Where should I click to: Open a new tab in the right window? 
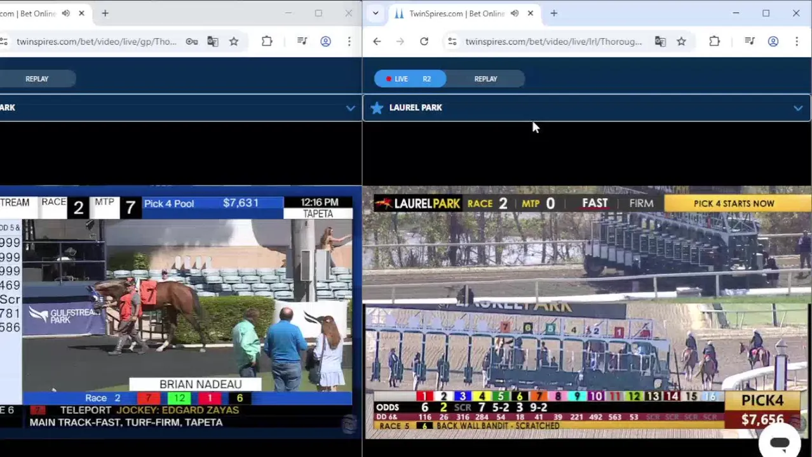pos(553,13)
